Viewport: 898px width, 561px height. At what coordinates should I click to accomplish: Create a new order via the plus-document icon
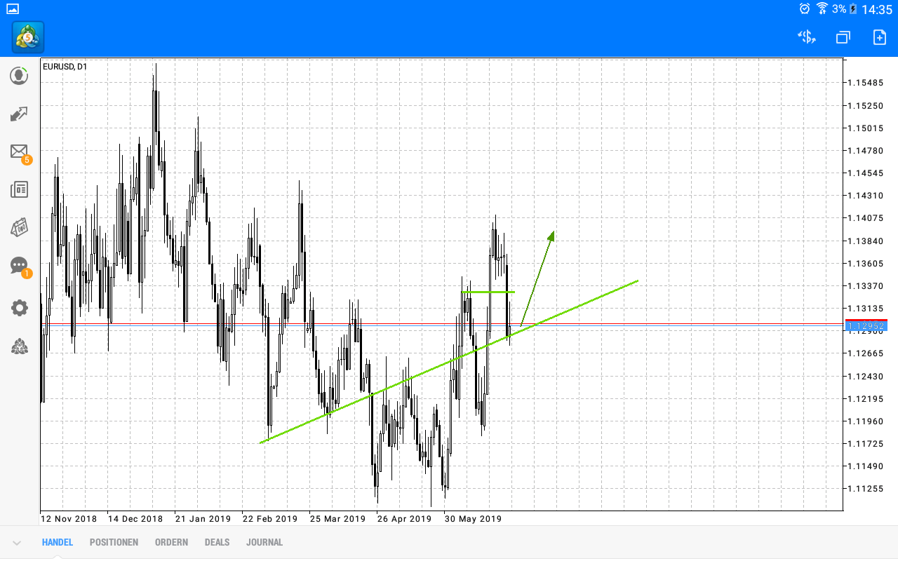pos(878,37)
